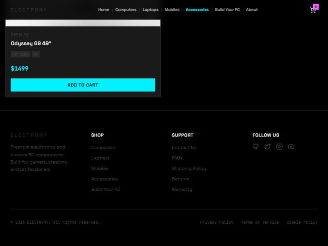Open Laptops in top navigation
The width and height of the screenshot is (328, 246).
(151, 10)
